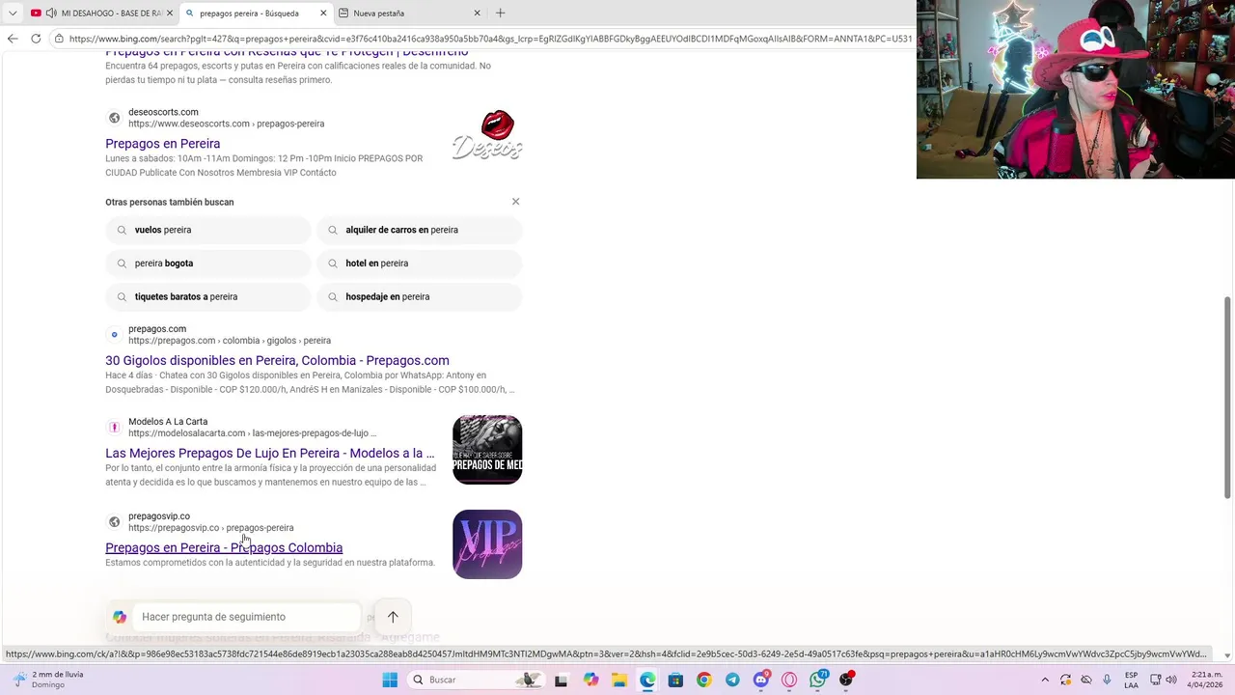The image size is (1235, 695).
Task: Show hidden system tray icons
Action: pyautogui.click(x=1045, y=680)
